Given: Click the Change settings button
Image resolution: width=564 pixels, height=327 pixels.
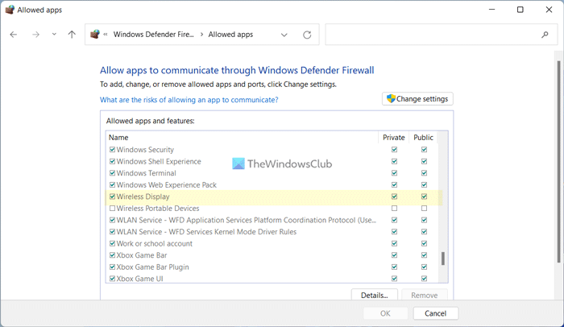Looking at the screenshot, I should point(417,99).
